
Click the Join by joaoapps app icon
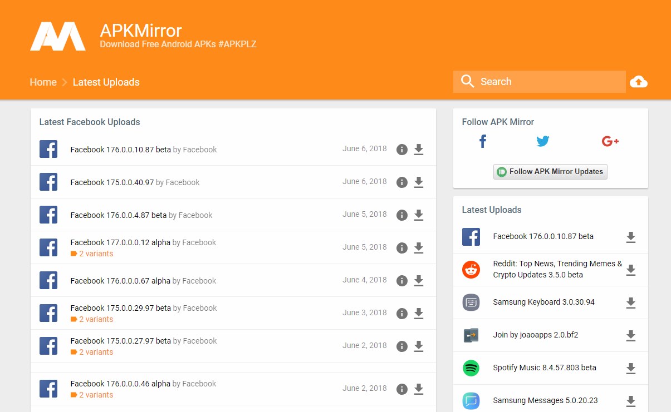click(471, 335)
